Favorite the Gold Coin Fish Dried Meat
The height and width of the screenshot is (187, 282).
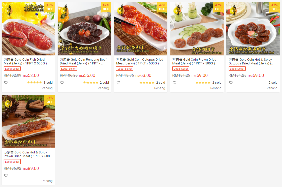pos(6,83)
